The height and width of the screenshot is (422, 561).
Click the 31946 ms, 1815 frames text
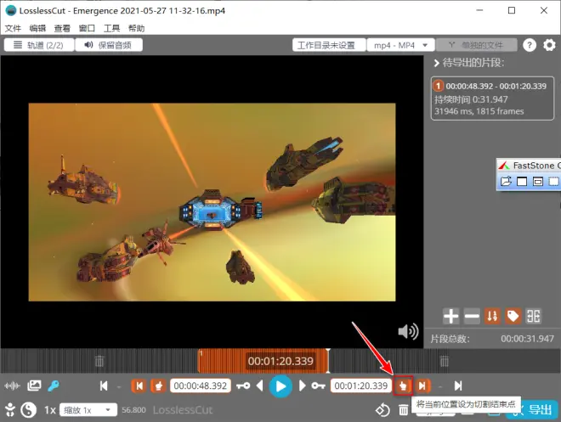point(479,111)
